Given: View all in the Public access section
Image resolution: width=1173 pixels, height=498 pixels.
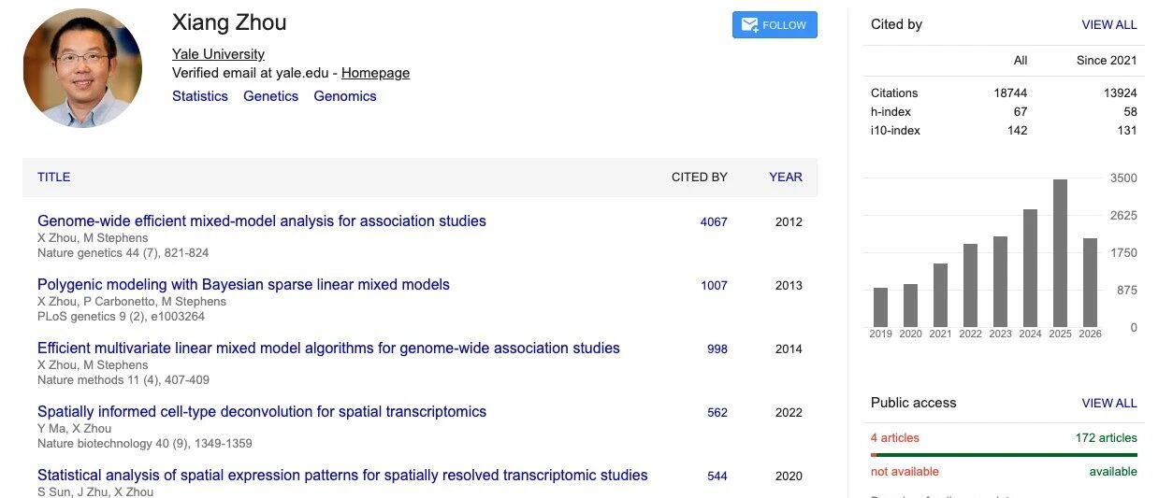Looking at the screenshot, I should pyautogui.click(x=1109, y=404).
